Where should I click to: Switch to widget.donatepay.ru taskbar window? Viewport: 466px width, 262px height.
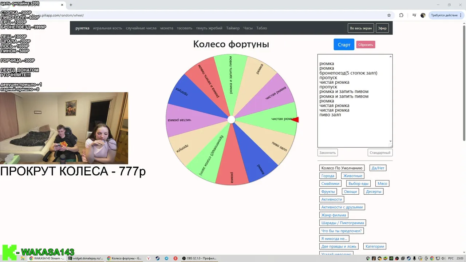coord(86,258)
